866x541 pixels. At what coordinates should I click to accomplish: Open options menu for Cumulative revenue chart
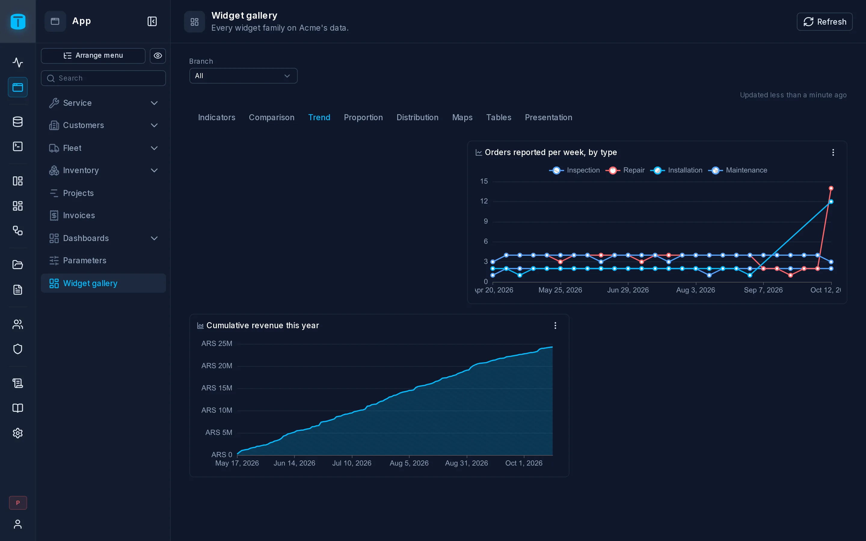click(555, 326)
